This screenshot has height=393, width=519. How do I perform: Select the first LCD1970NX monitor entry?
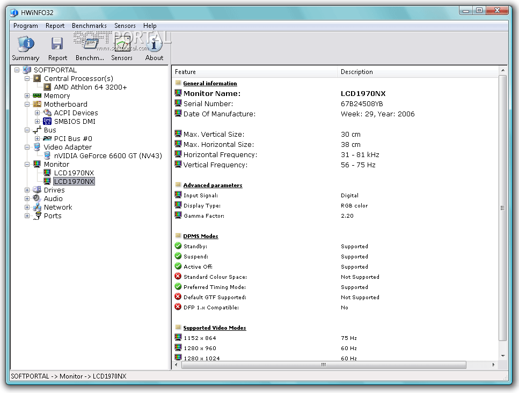[x=74, y=173]
